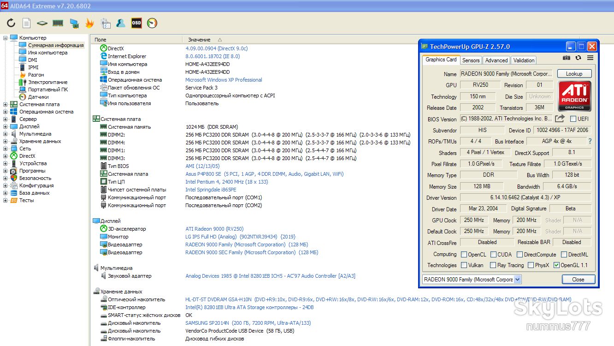614x346 pixels.
Task: Expand the Дисплей tree node
Action: (6, 126)
